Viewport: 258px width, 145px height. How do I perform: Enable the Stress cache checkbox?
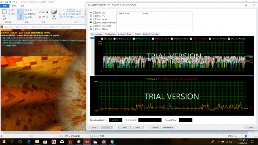[95, 19]
